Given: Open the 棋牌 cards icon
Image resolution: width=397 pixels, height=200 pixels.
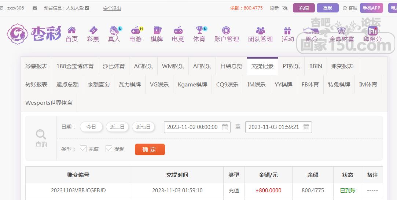Looking at the screenshot, I should tap(157, 30).
